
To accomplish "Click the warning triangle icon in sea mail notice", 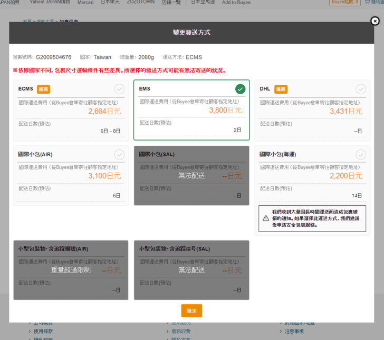I will [266, 218].
